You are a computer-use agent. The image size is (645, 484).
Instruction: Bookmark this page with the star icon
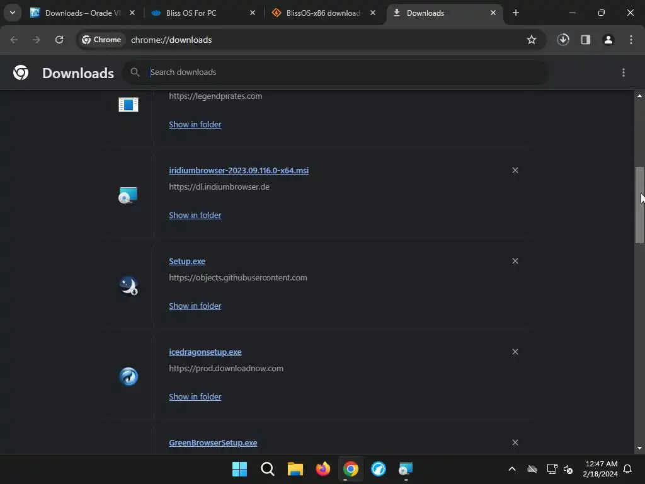click(x=532, y=40)
